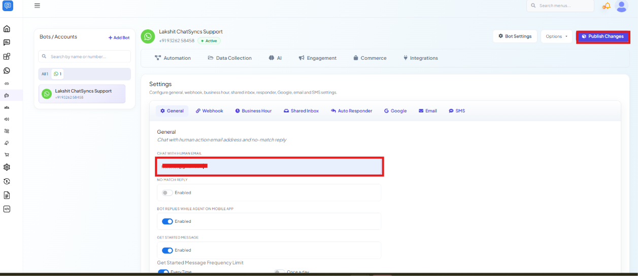Toggle the Get Started Message switch

[167, 250]
